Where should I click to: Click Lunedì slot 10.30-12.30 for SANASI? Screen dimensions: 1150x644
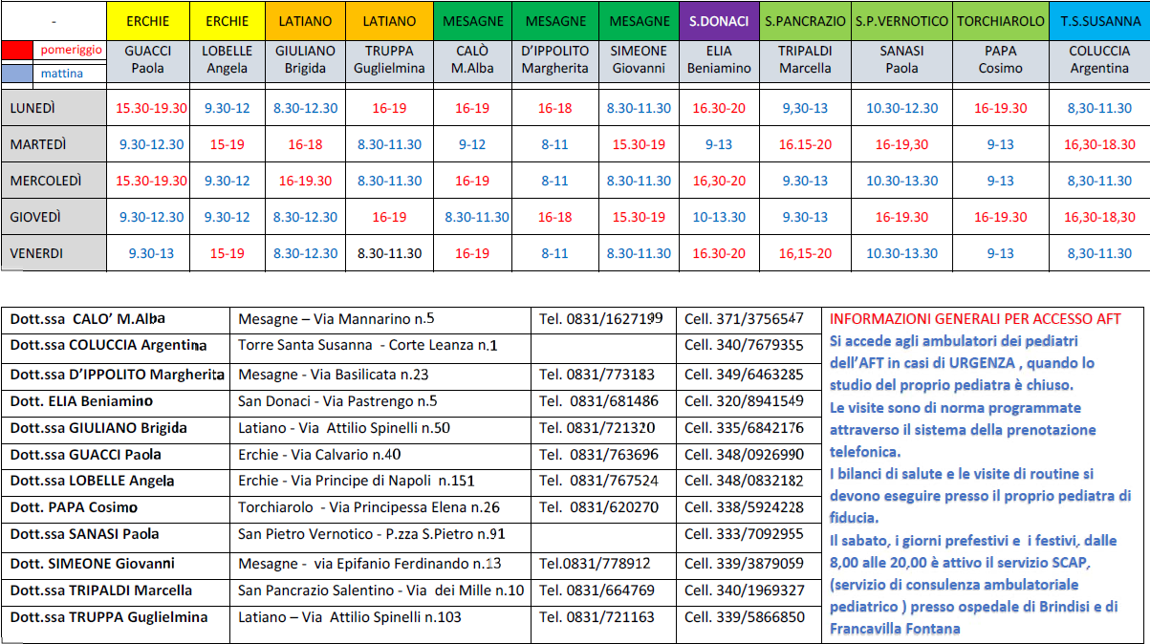pos(902,108)
